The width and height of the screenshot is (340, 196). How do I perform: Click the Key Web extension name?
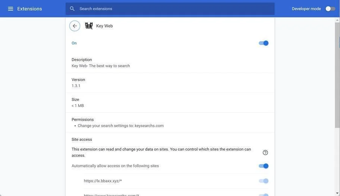[104, 26]
